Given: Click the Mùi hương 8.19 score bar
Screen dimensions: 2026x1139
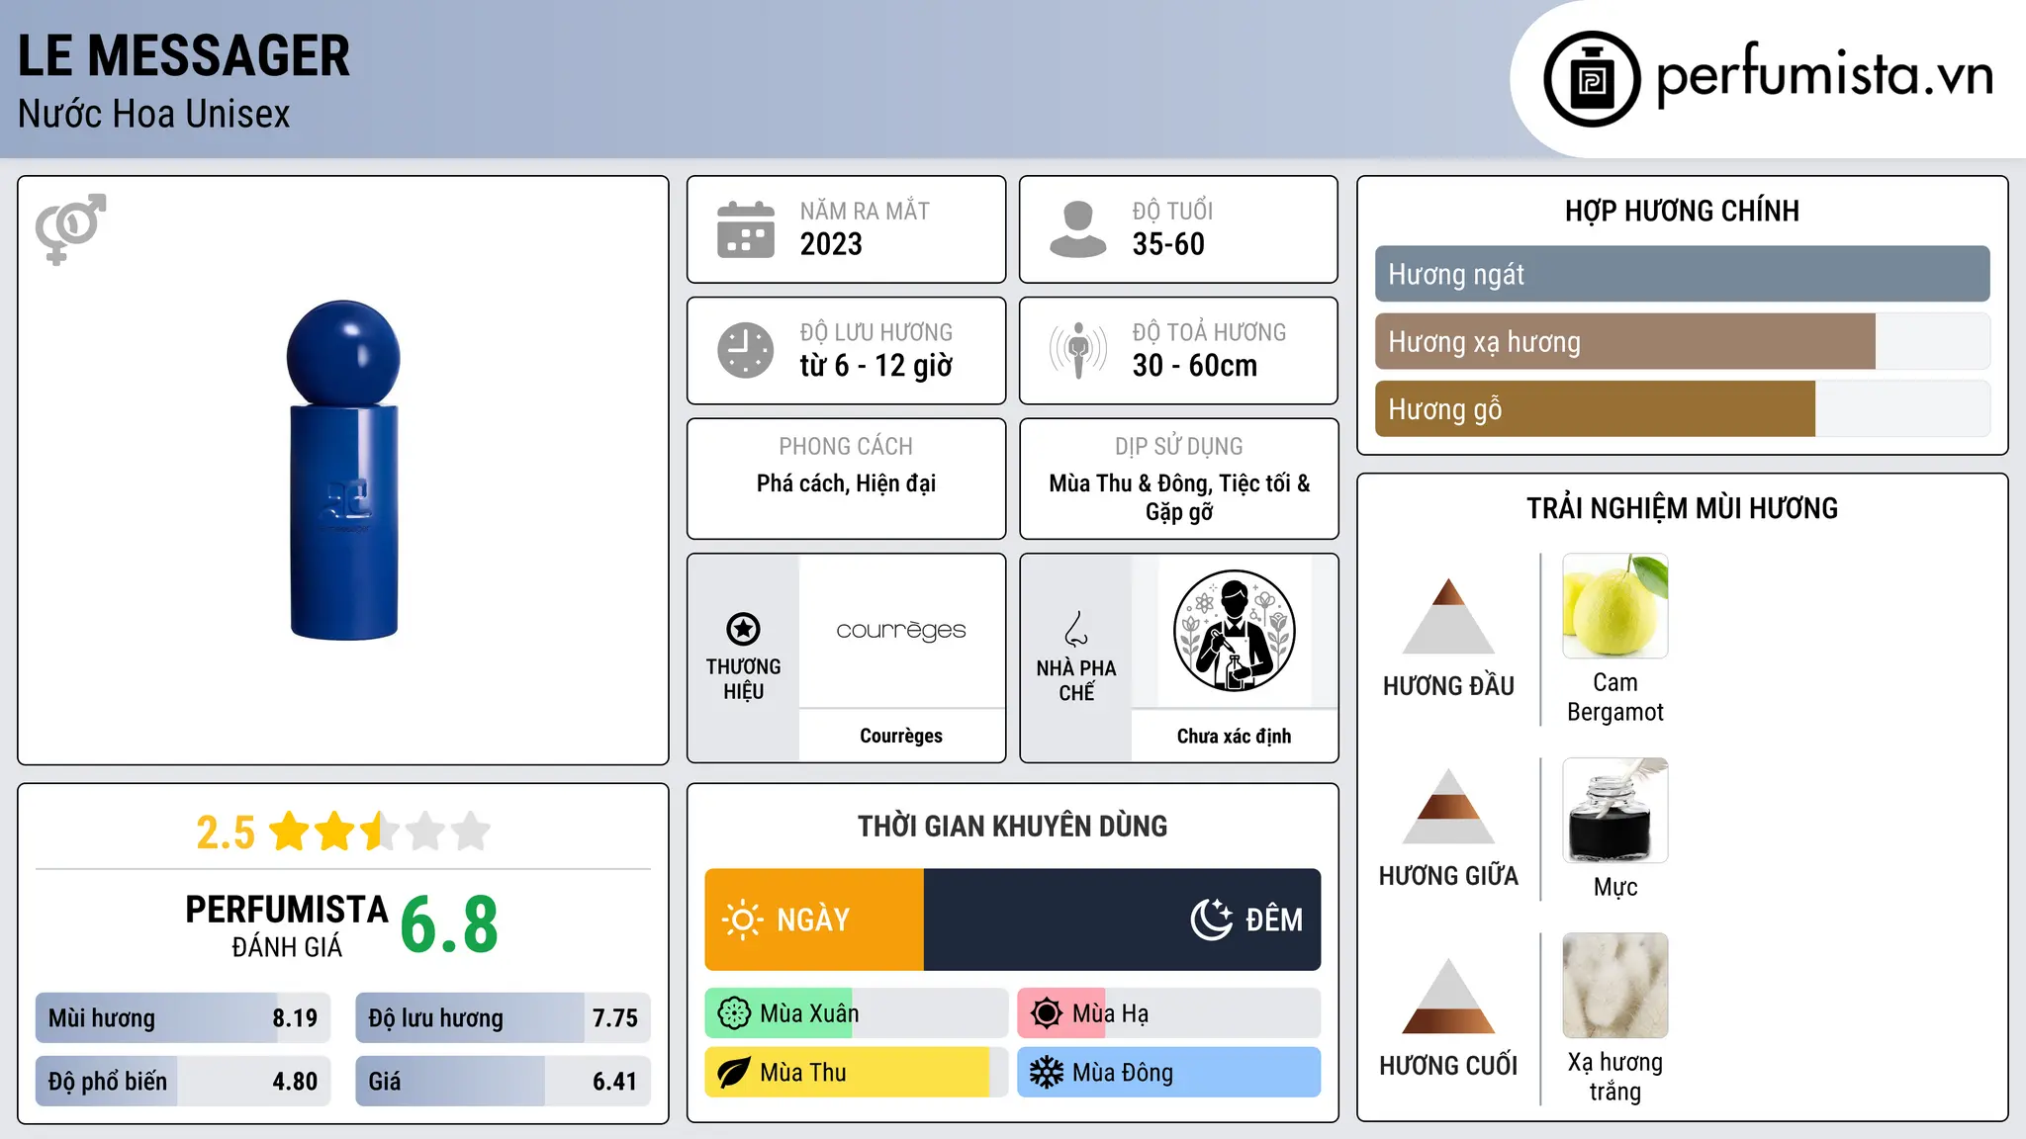Looking at the screenshot, I should pos(183,1018).
